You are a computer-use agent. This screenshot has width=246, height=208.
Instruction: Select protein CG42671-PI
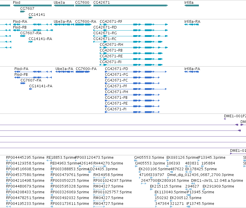click(x=115, y=109)
